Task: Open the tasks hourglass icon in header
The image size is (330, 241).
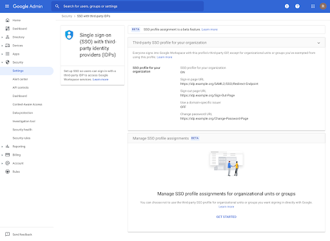Action: [287, 6]
